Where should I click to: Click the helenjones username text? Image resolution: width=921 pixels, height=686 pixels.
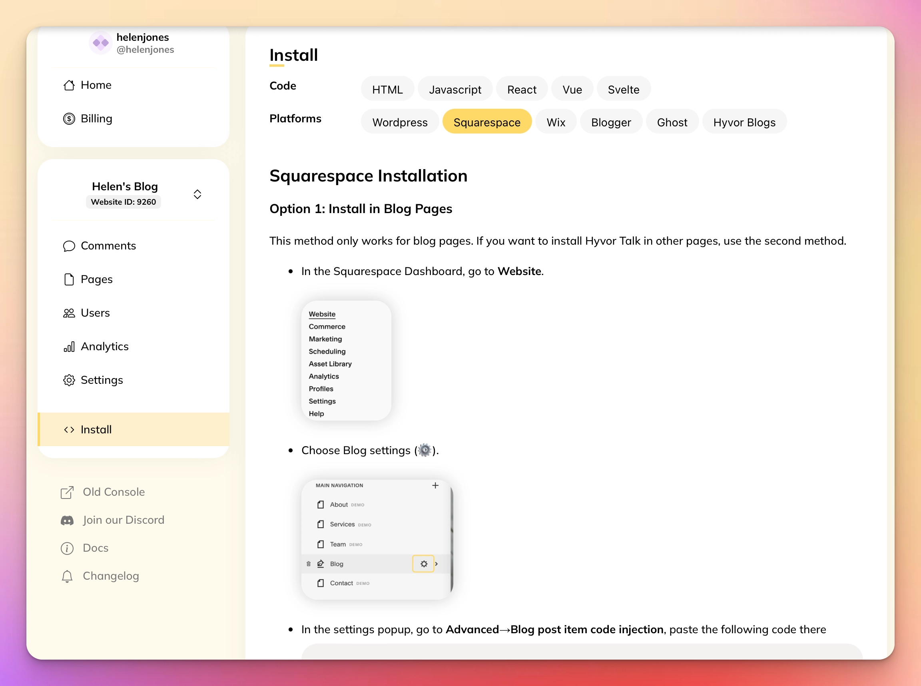tap(142, 37)
